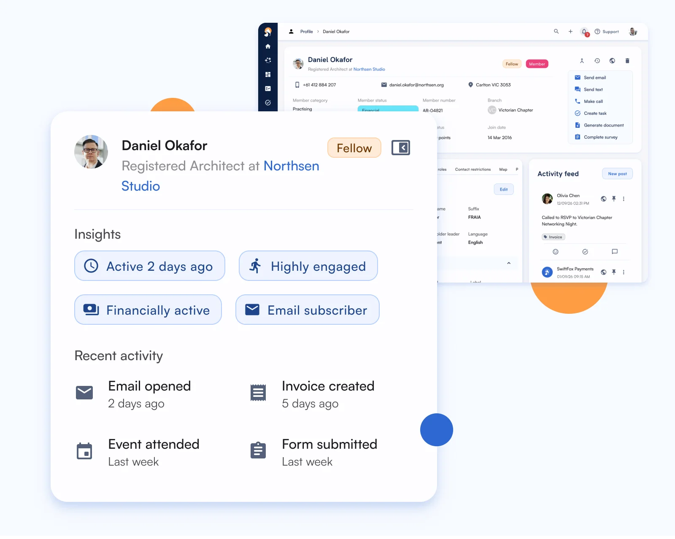Pin the SwiftFox Payments post
Image resolution: width=675 pixels, height=539 pixels.
(614, 272)
